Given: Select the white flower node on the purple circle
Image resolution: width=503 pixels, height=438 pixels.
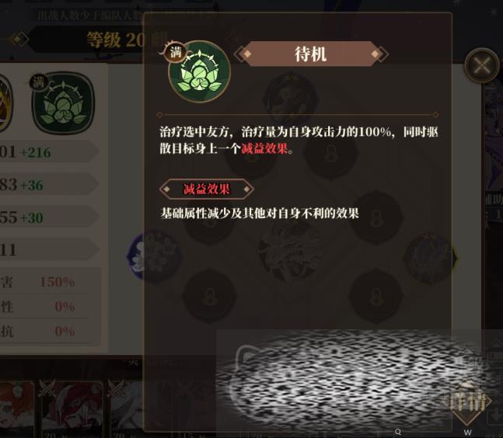Looking at the screenshot, I should click(153, 256).
